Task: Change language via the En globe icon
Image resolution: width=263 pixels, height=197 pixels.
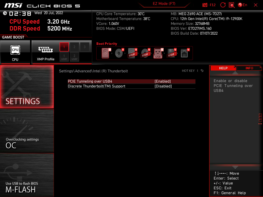Action: coord(242,5)
